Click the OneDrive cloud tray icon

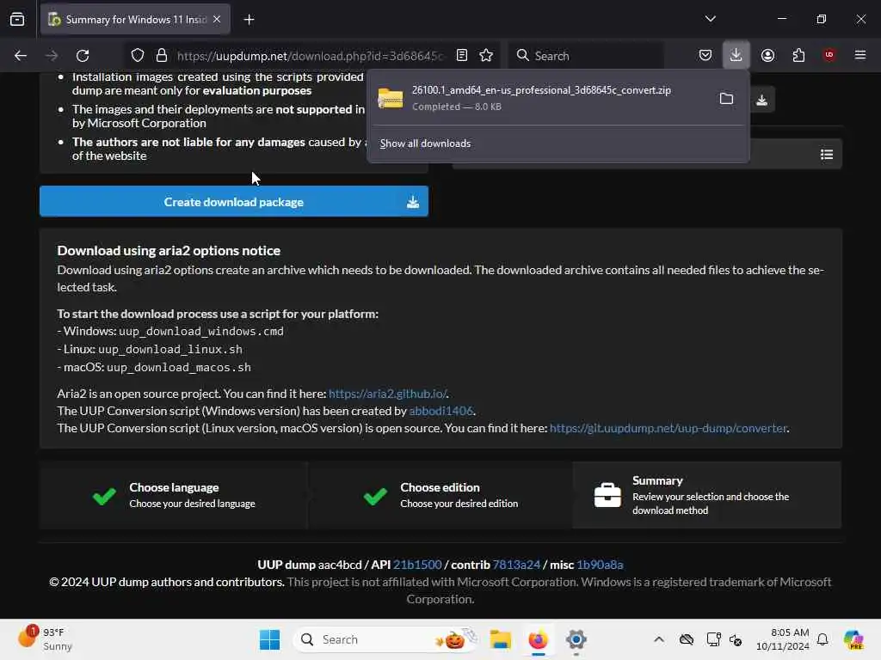(x=686, y=639)
